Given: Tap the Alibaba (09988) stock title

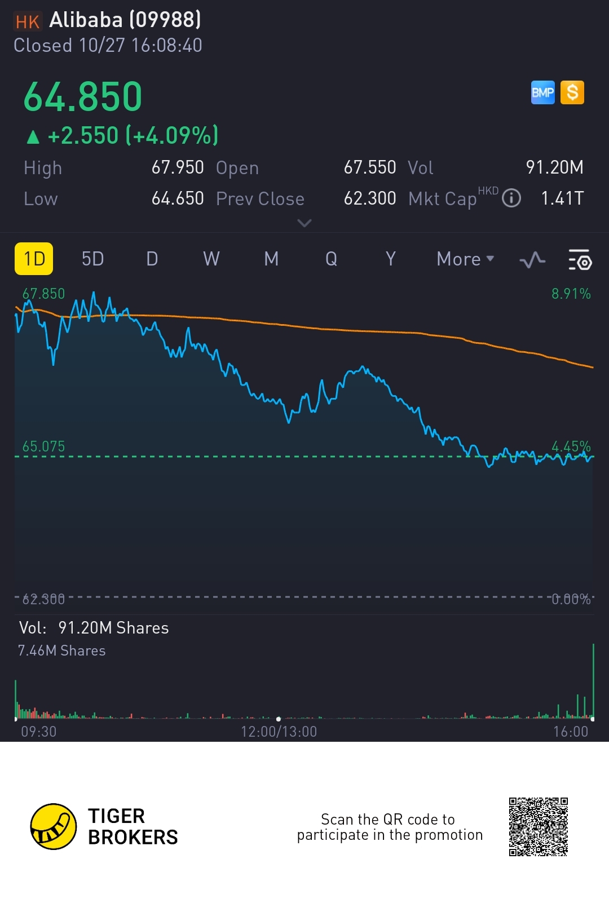Looking at the screenshot, I should tap(125, 20).
